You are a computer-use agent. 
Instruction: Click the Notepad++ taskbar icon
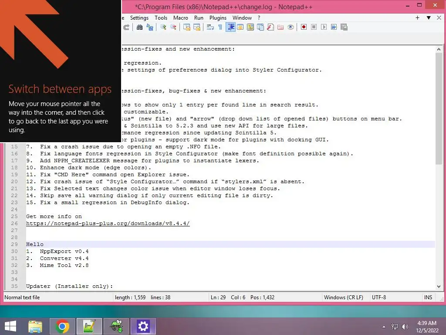89,326
